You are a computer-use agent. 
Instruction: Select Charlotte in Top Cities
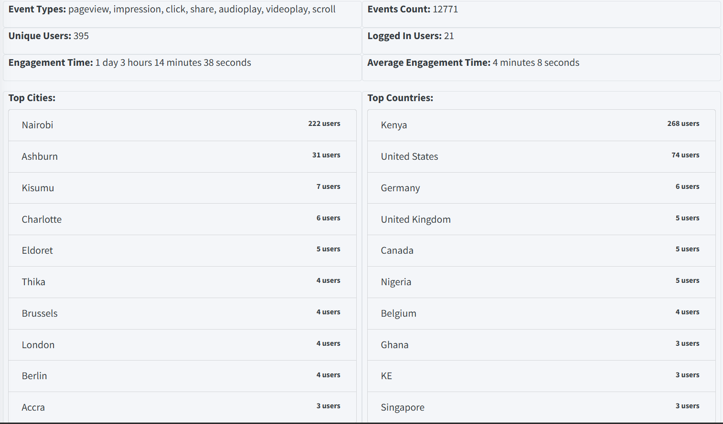pyautogui.click(x=182, y=219)
